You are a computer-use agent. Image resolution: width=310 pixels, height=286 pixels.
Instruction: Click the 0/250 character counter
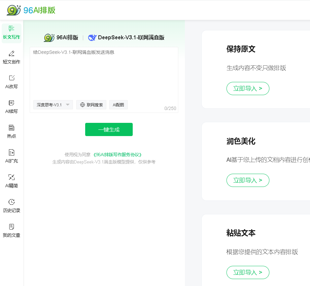170,108
